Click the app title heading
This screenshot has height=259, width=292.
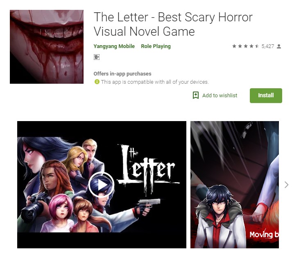point(173,24)
